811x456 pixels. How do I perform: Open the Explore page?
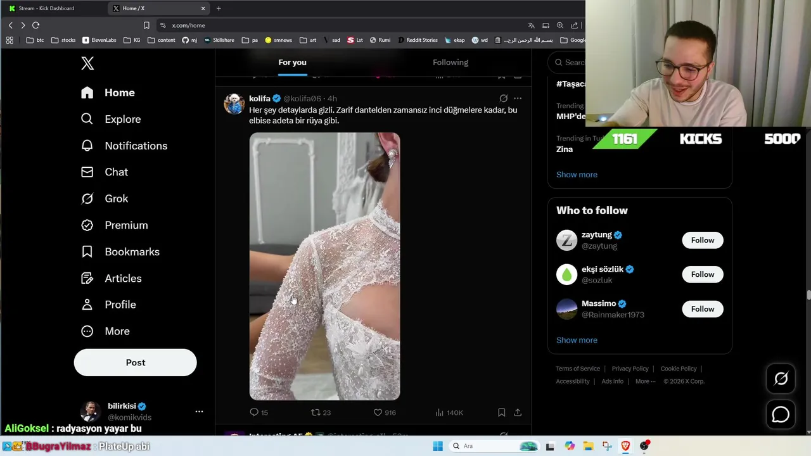click(111, 119)
